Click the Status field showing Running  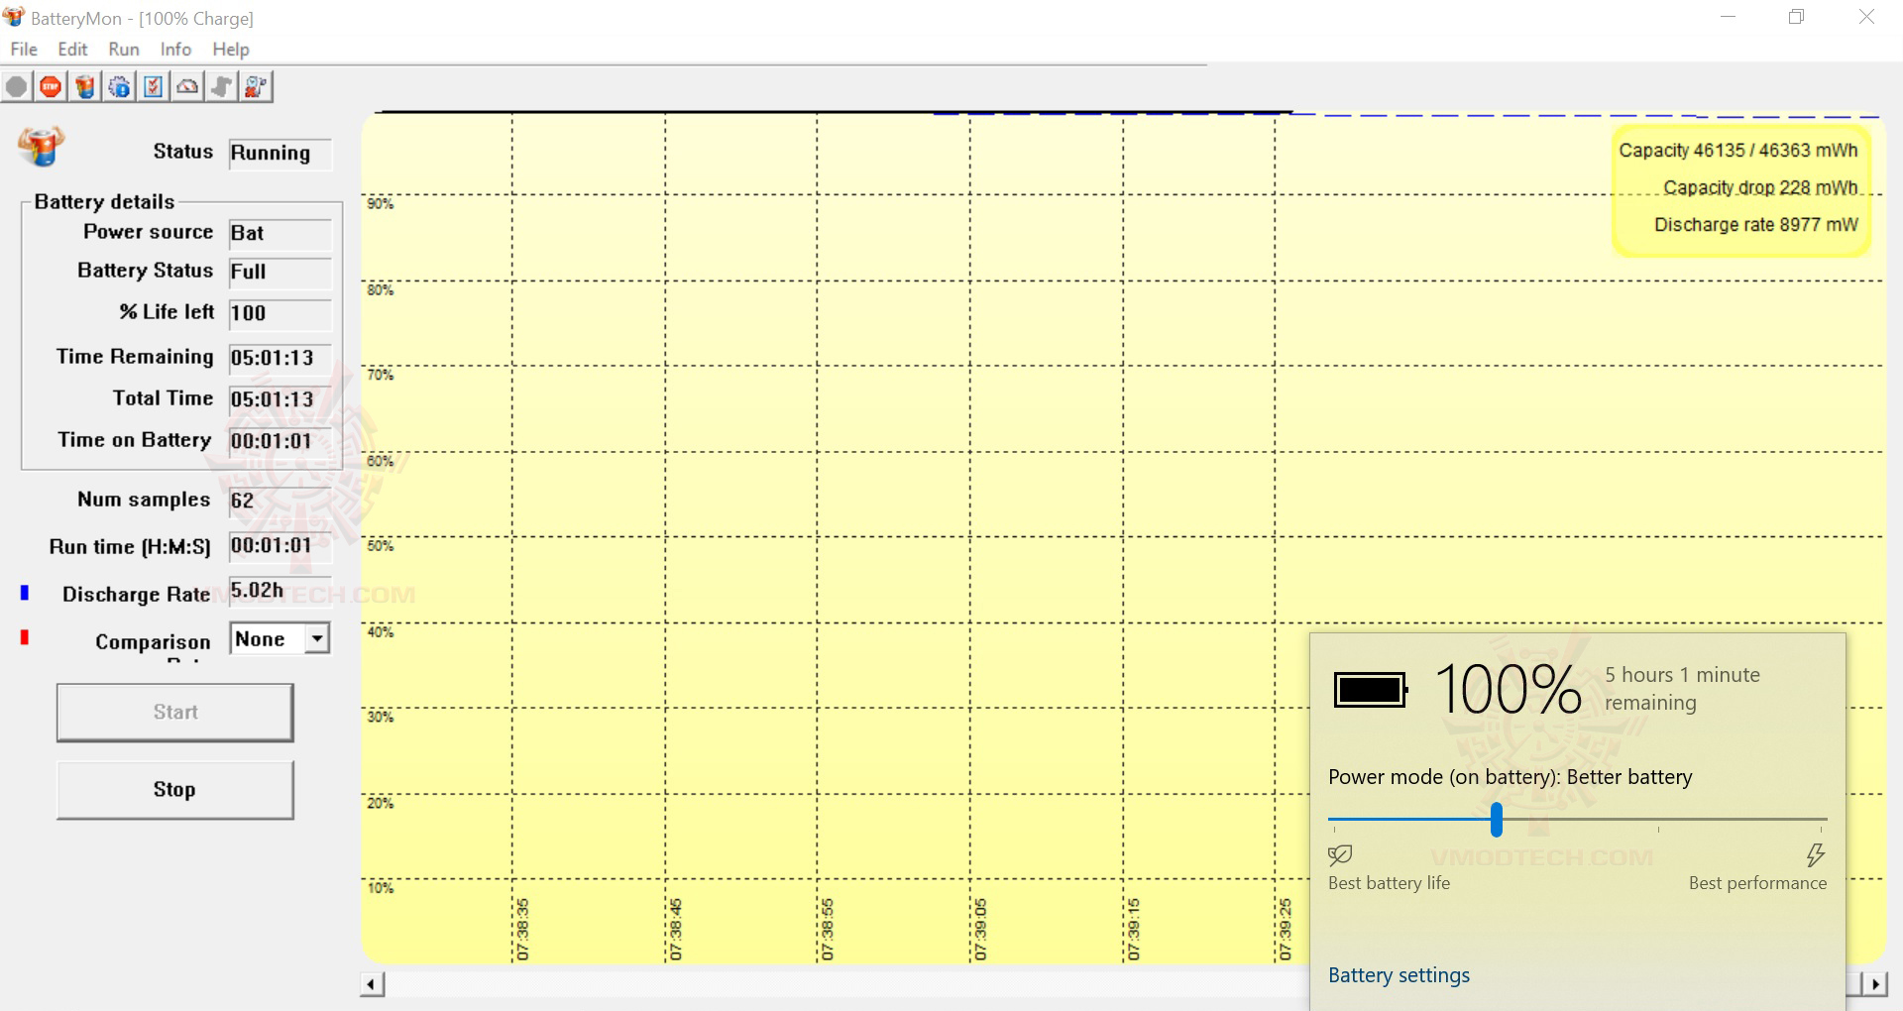(280, 154)
